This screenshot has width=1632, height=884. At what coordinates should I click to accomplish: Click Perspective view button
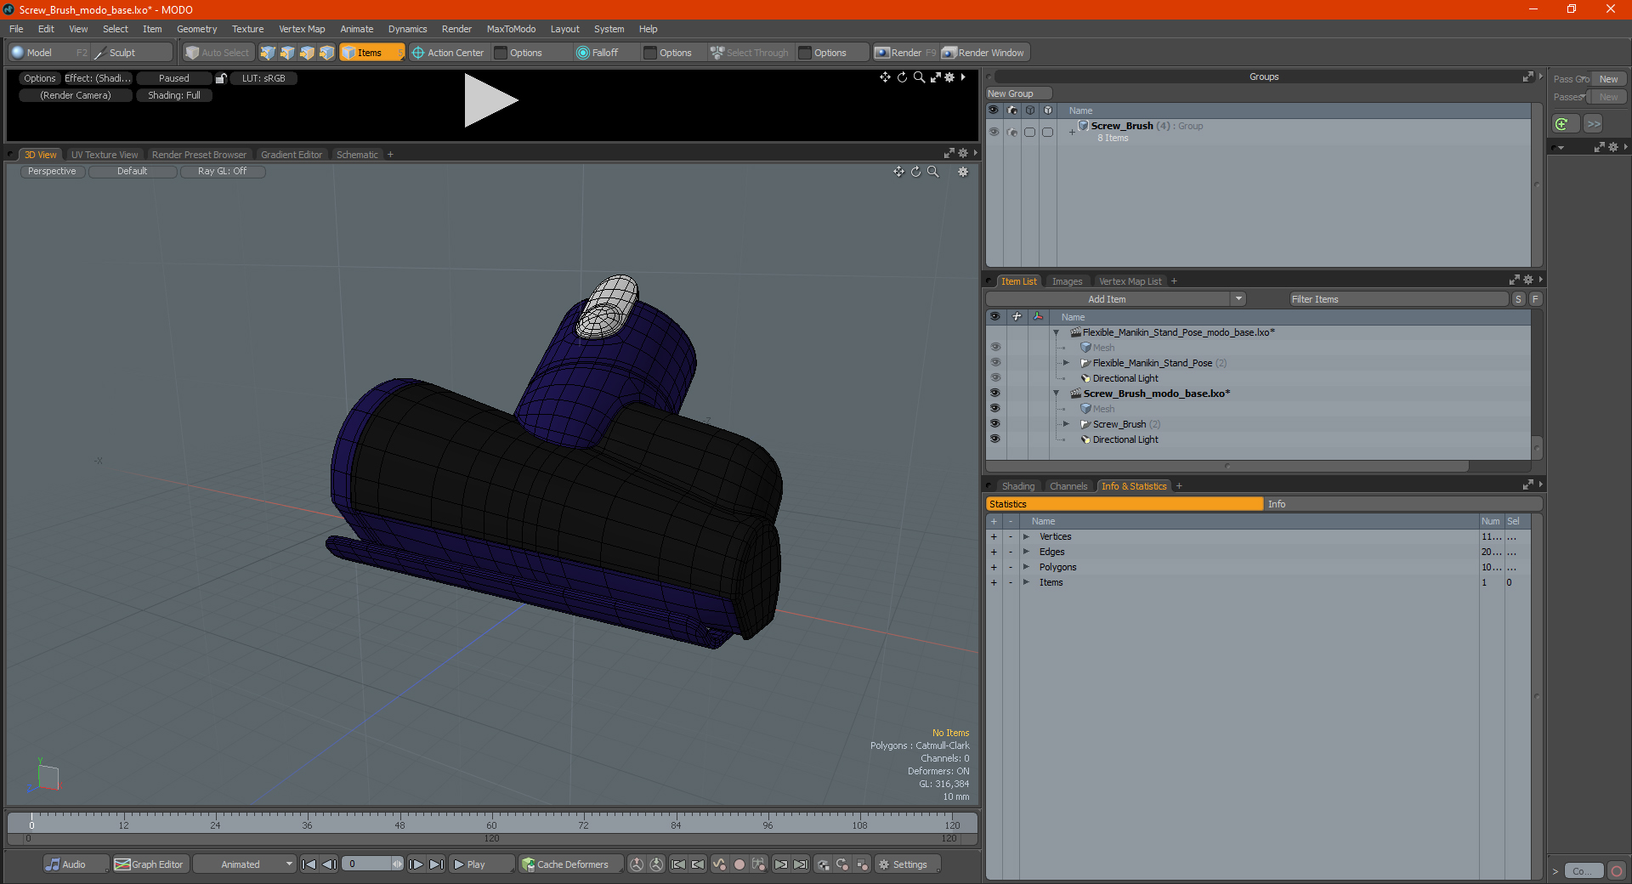52,172
